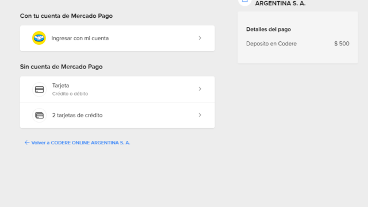Click the ARGENTINA S. A. merchant name
Image resolution: width=368 pixels, height=207 pixels.
pyautogui.click(x=280, y=3)
